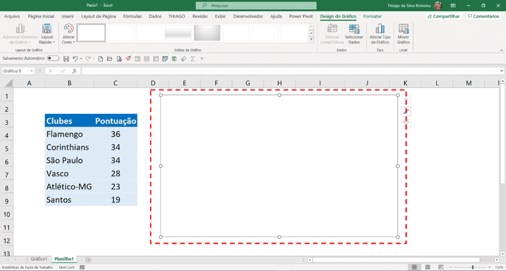Expand the formula bar
The width and height of the screenshot is (506, 271).
[x=501, y=71]
